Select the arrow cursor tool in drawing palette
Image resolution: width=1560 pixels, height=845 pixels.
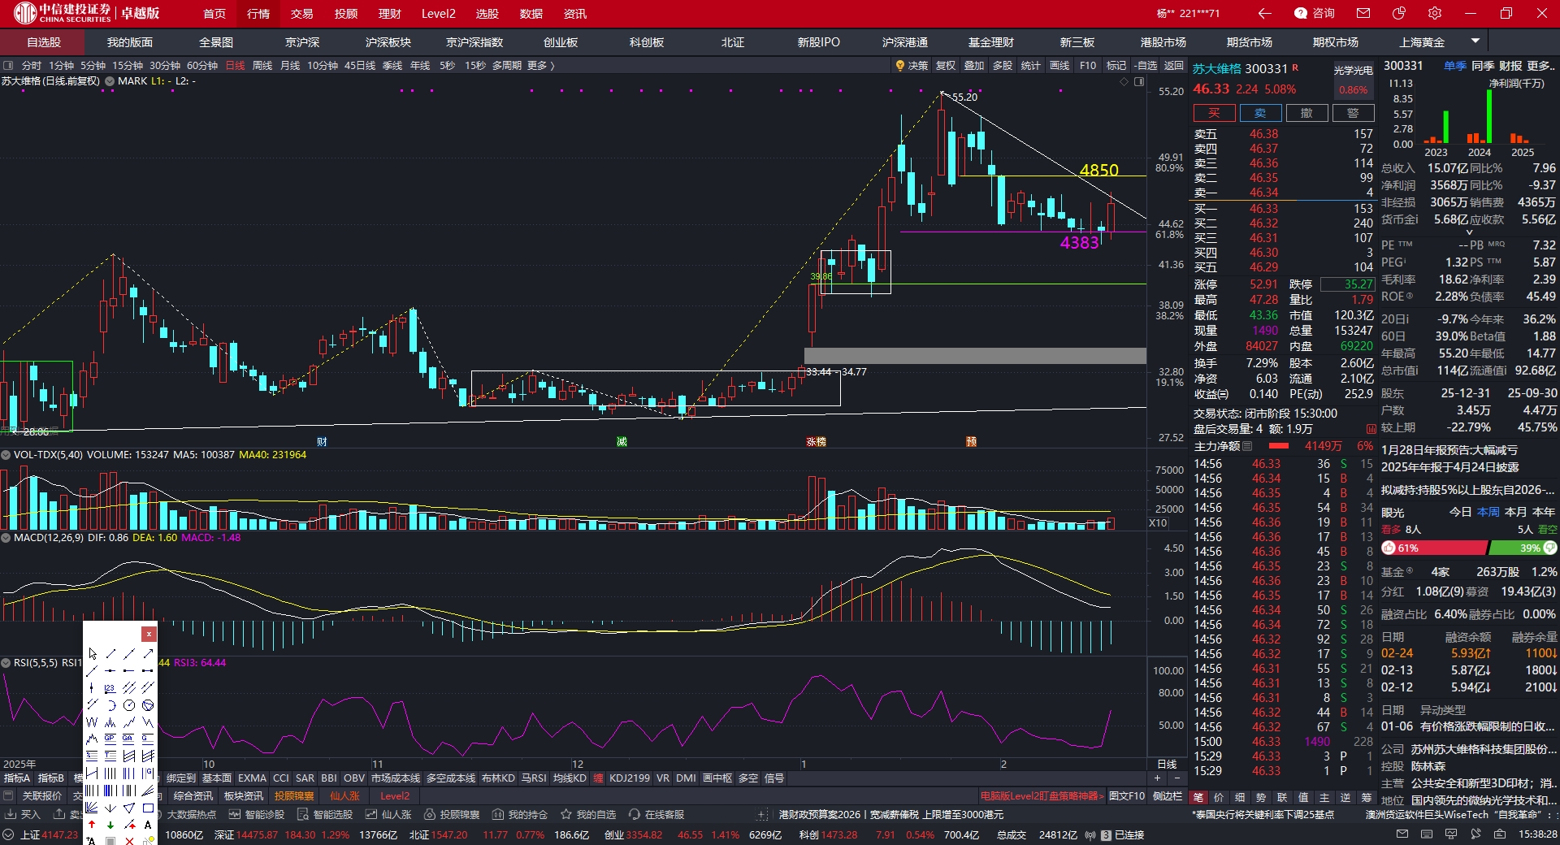92,653
